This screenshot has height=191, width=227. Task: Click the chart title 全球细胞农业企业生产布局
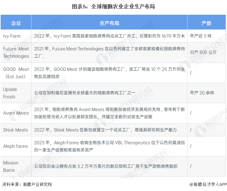tap(113, 6)
